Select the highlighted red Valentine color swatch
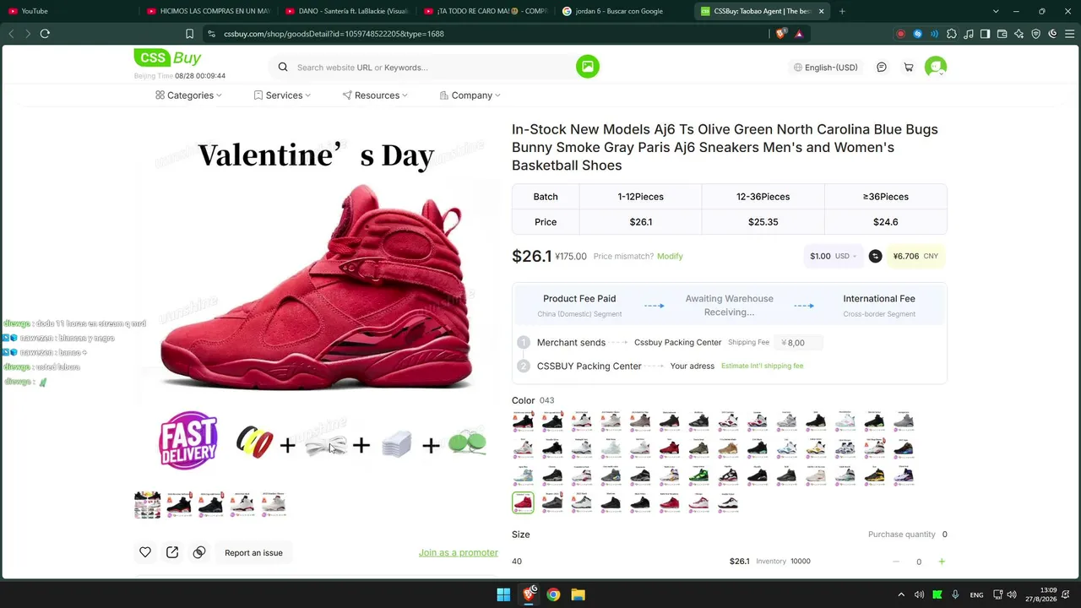Screen dimensions: 1081x608 (x=523, y=502)
